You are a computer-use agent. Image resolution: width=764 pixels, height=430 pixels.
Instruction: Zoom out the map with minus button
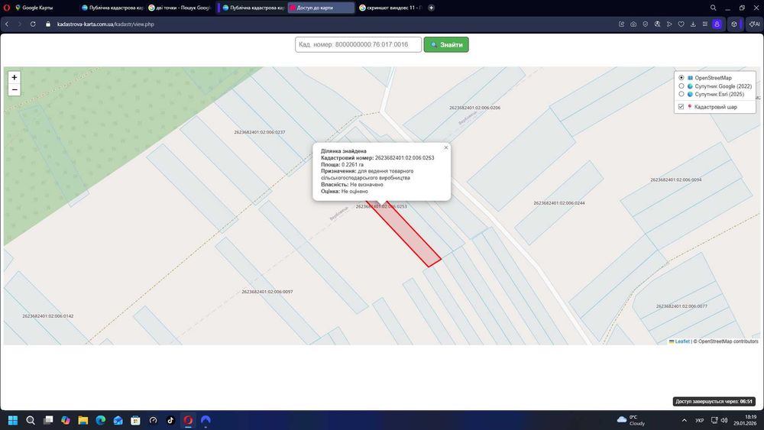(14, 89)
